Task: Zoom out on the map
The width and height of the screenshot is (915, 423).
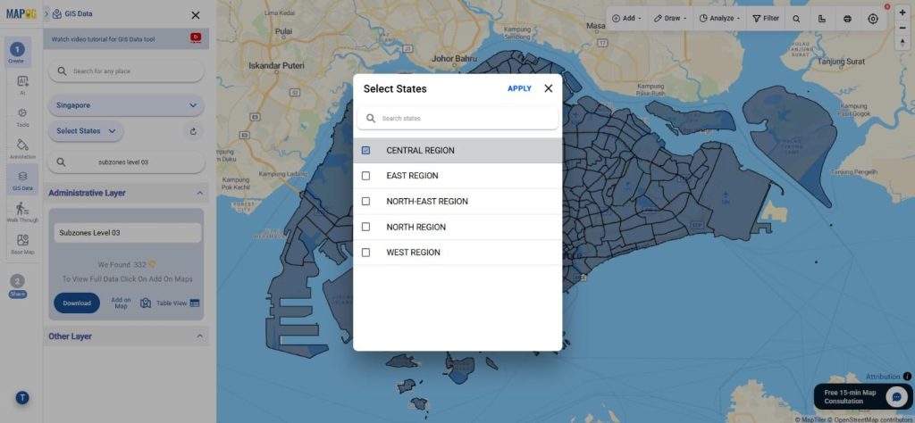Action: tap(902, 28)
